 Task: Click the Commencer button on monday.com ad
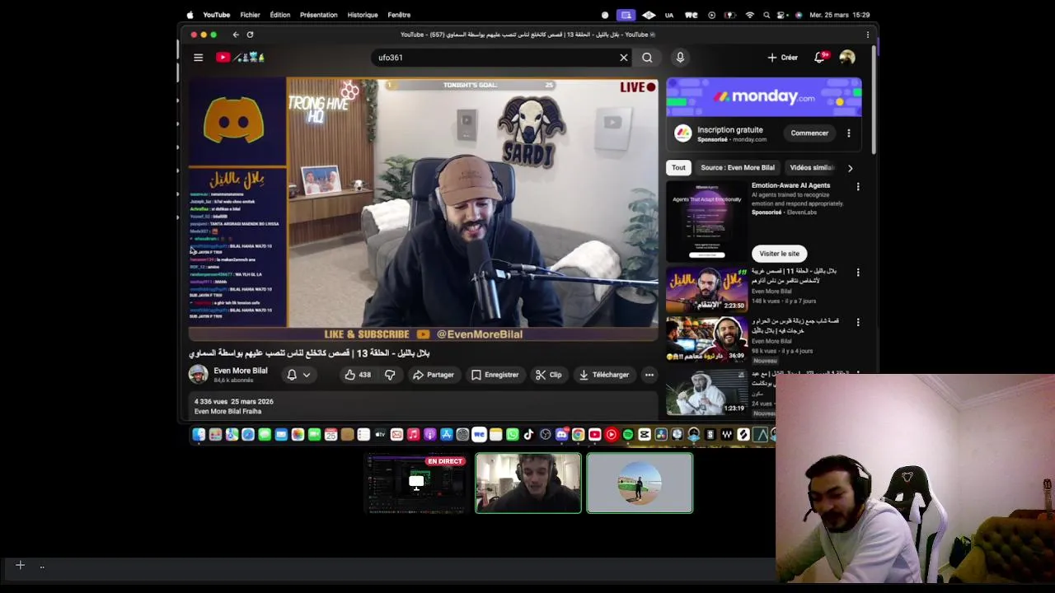coord(809,133)
